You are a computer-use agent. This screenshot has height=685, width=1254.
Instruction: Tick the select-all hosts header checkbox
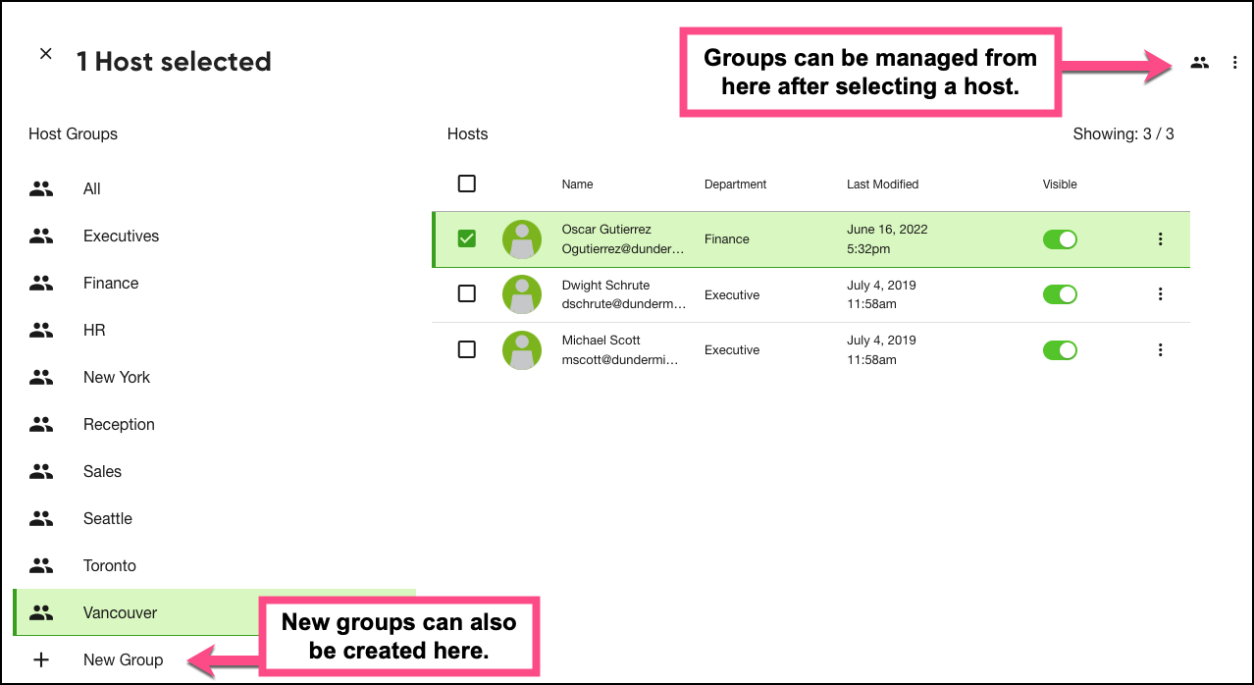click(x=467, y=184)
